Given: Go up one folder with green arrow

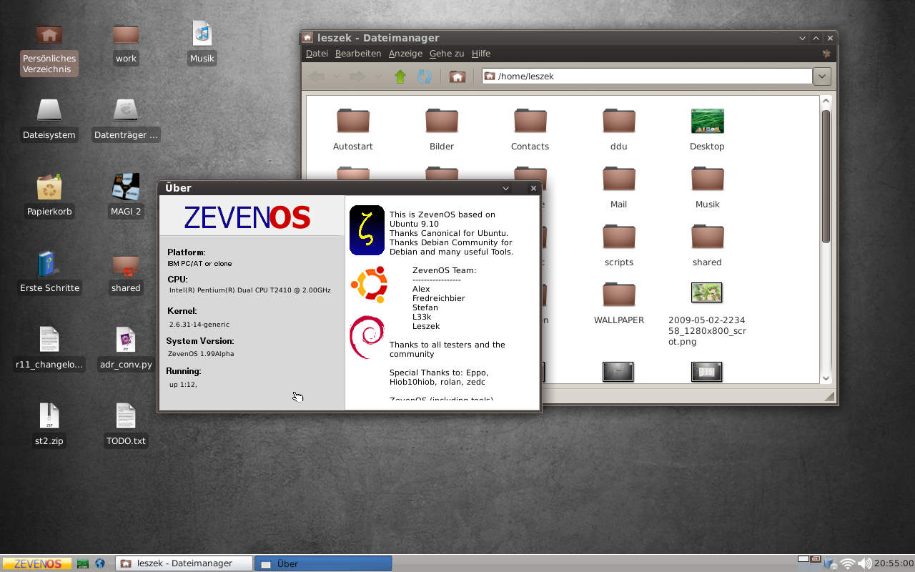Looking at the screenshot, I should click(x=400, y=77).
